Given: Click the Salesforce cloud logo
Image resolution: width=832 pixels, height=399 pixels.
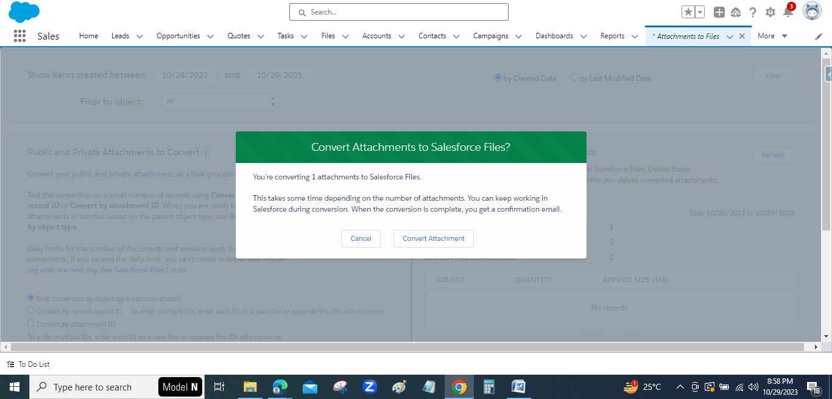Looking at the screenshot, I should coord(24,12).
